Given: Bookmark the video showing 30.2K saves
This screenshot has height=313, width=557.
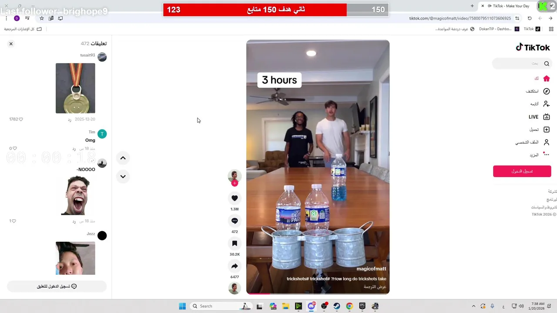Looking at the screenshot, I should [235, 243].
